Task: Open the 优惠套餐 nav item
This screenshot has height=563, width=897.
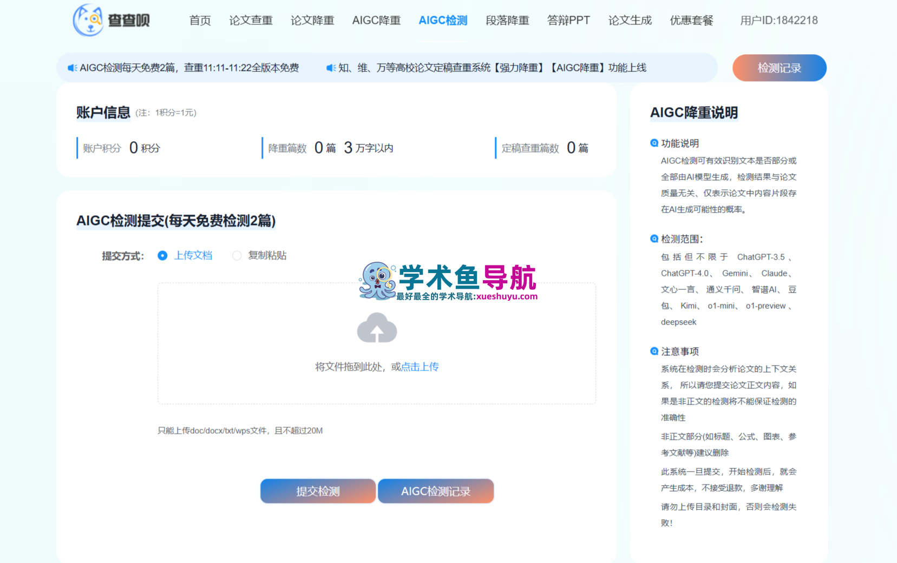Action: click(x=691, y=21)
